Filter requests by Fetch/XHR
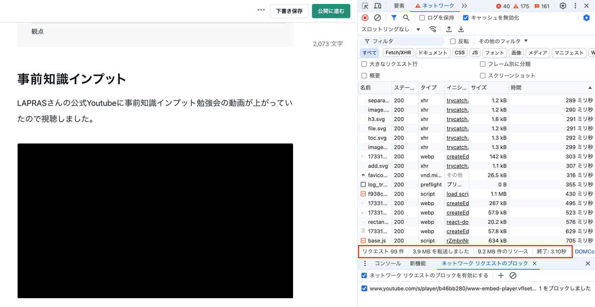 pos(399,52)
